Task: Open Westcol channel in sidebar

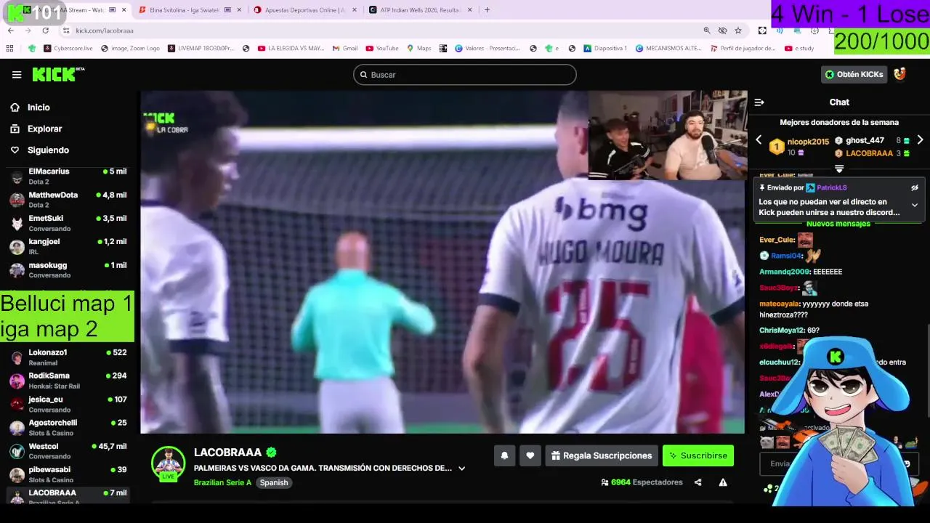Action: [x=68, y=451]
